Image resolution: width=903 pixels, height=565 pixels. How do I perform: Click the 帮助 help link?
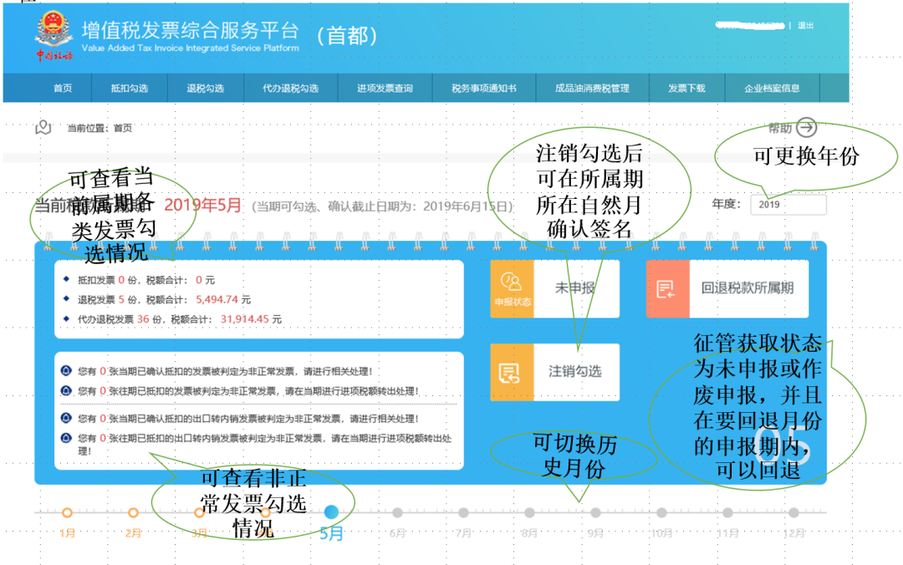pyautogui.click(x=780, y=128)
